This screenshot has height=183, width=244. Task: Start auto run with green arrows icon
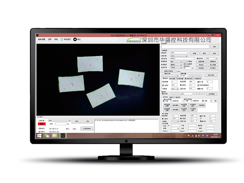(x=62, y=39)
